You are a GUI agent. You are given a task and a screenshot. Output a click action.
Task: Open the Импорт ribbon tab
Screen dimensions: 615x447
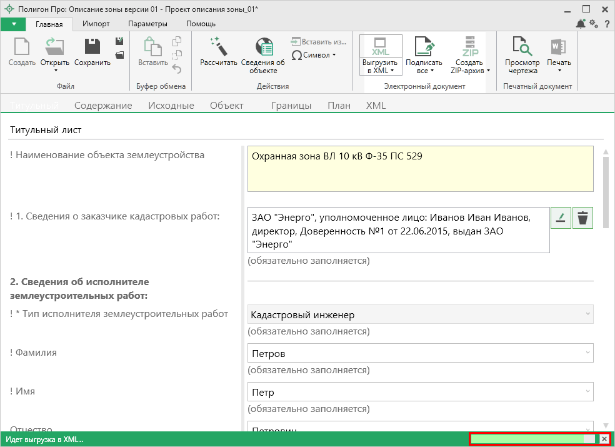96,24
